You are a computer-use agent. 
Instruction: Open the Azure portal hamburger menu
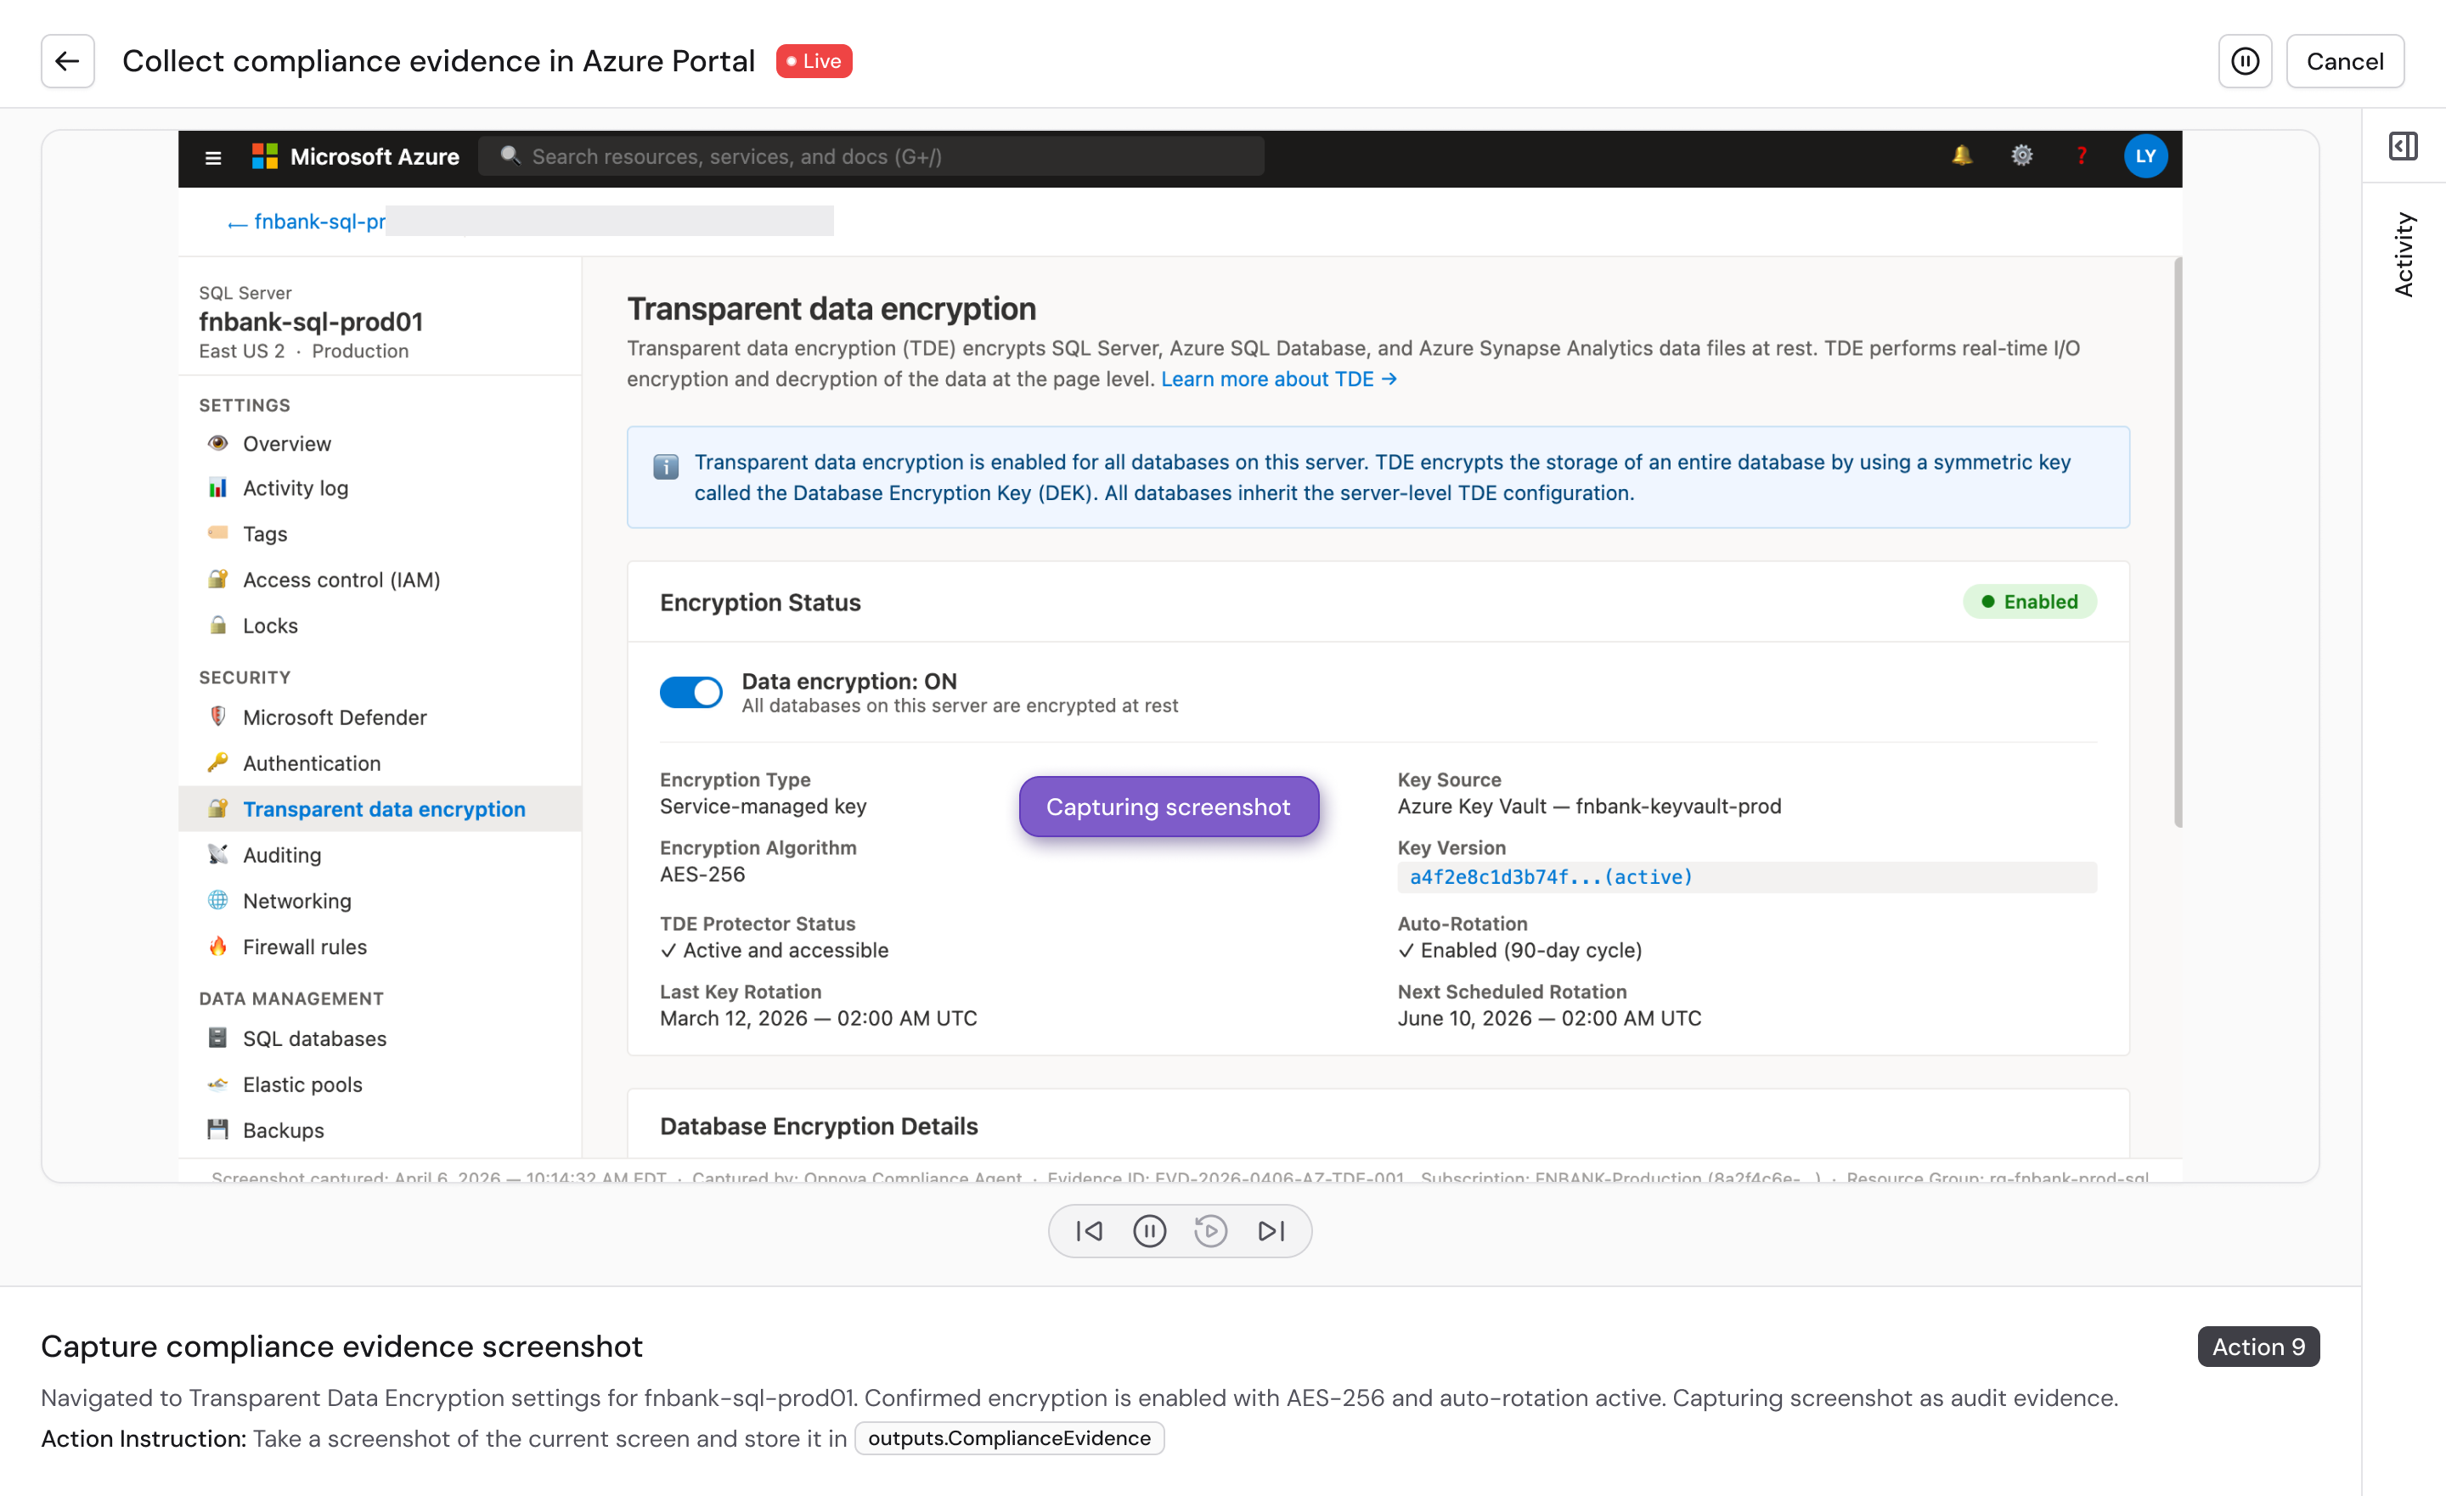point(212,157)
